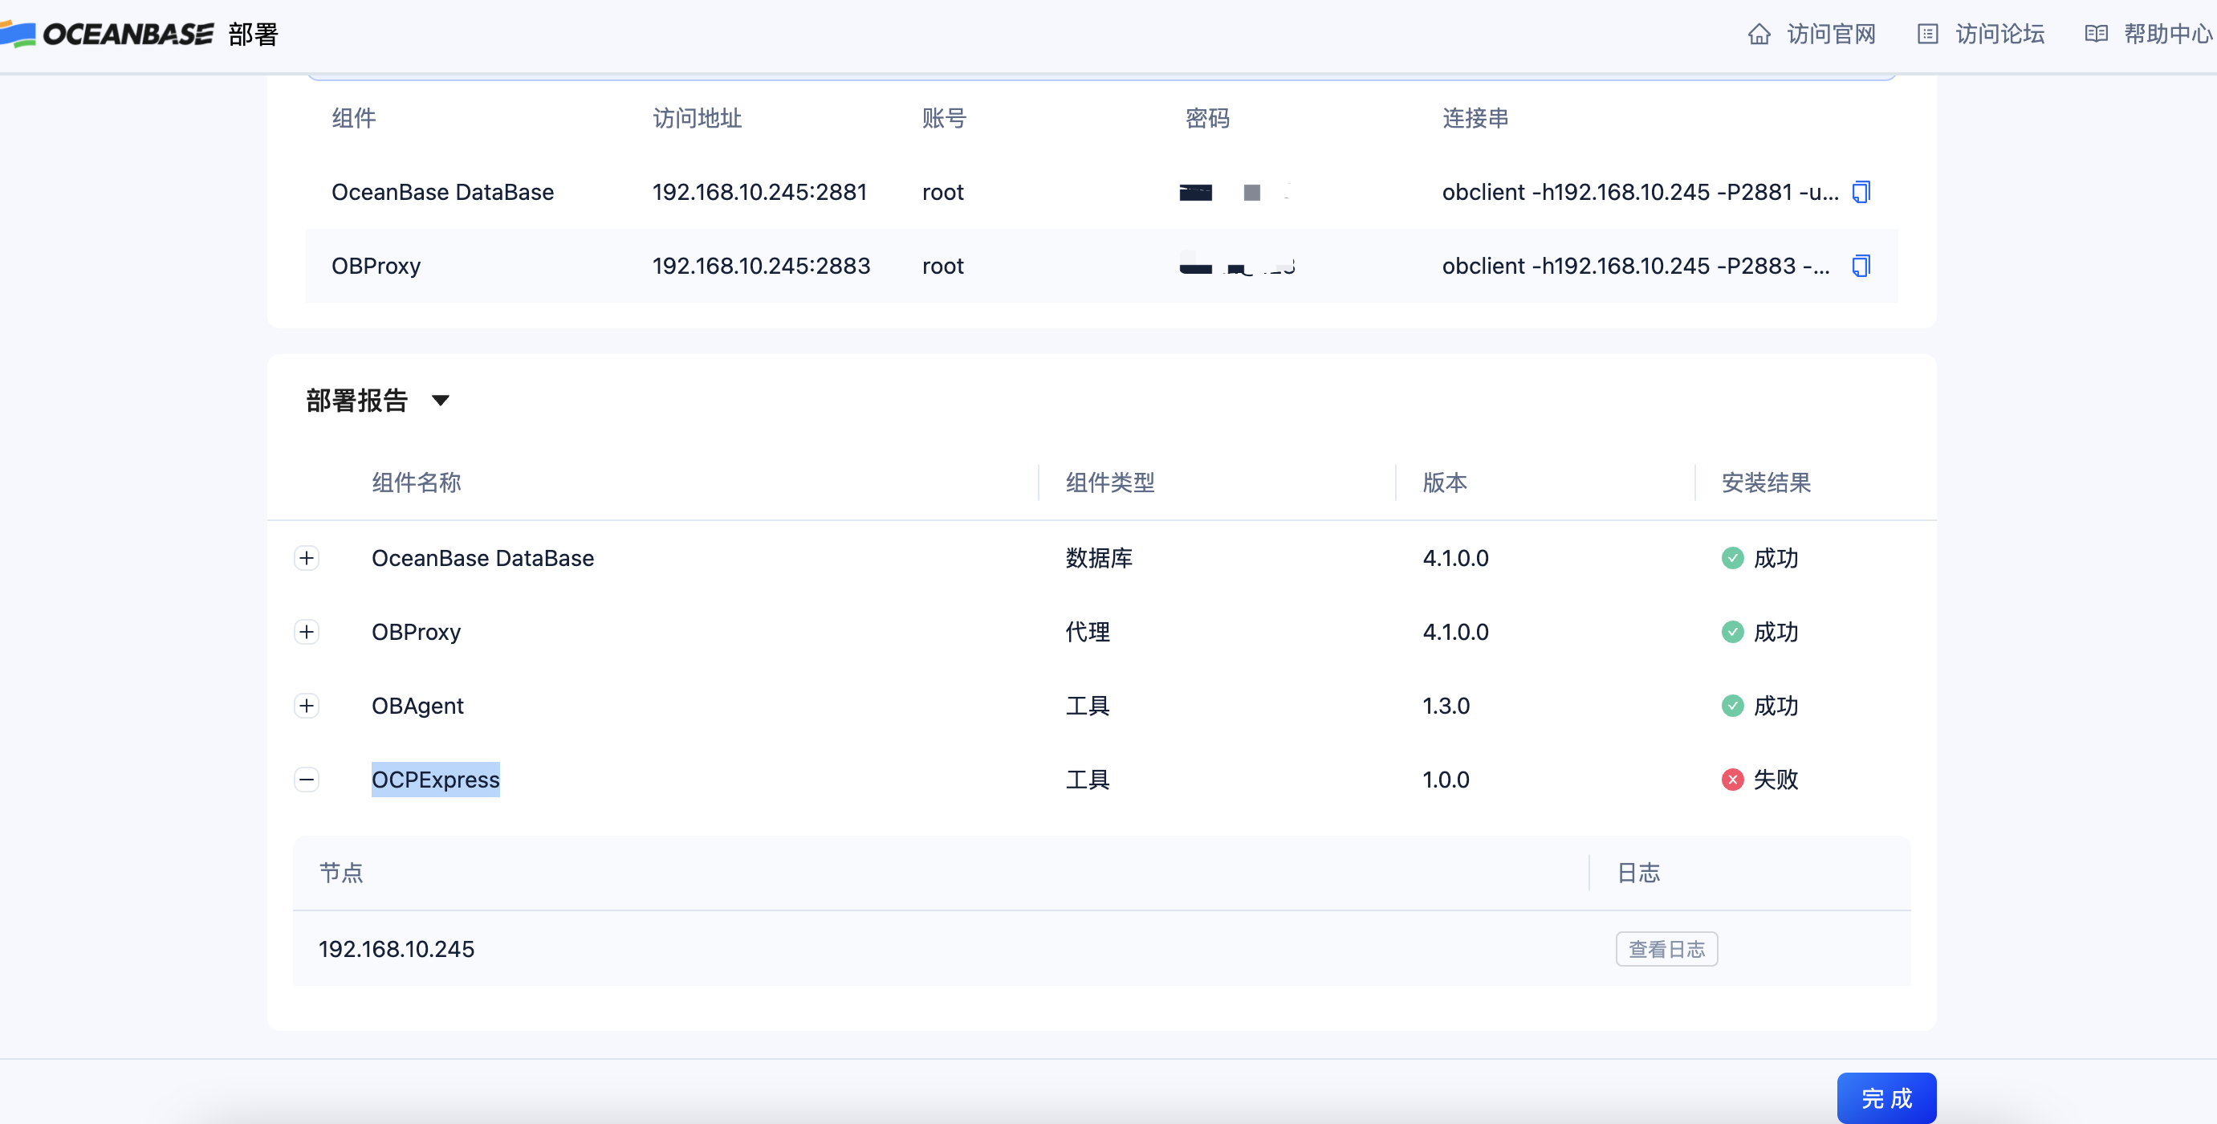Click version 1.3.0 of OBAgent
The image size is (2217, 1124).
tap(1446, 707)
